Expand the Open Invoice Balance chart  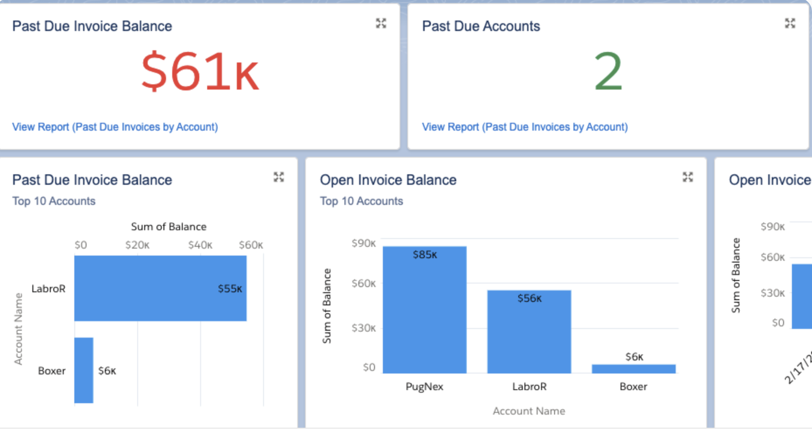click(688, 177)
